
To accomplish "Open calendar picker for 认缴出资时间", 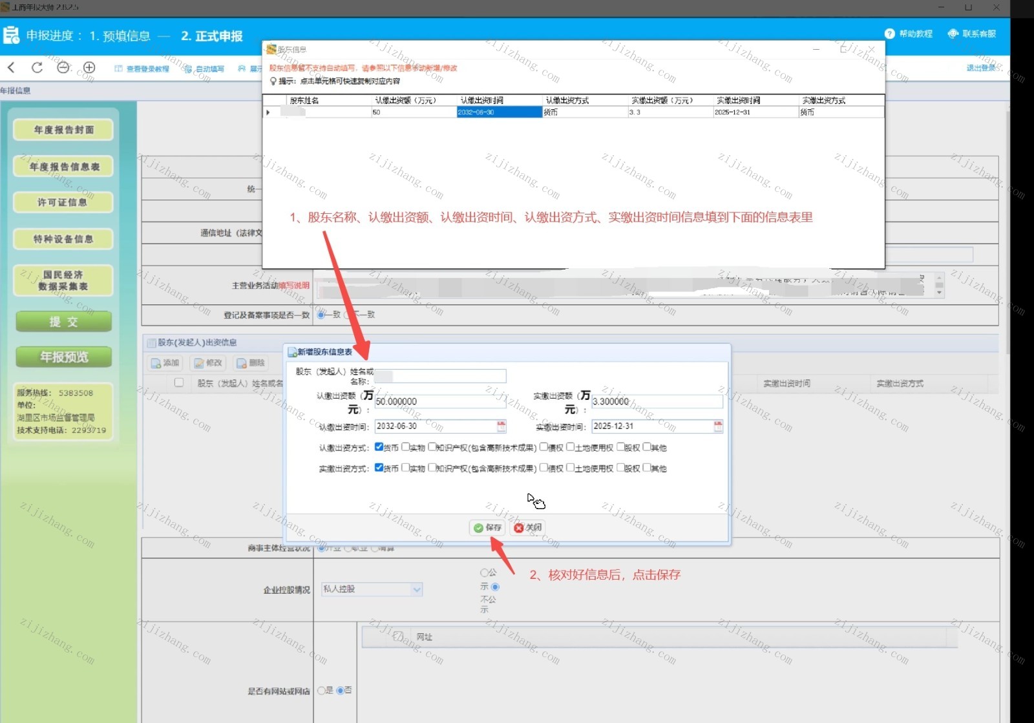I will coord(501,426).
